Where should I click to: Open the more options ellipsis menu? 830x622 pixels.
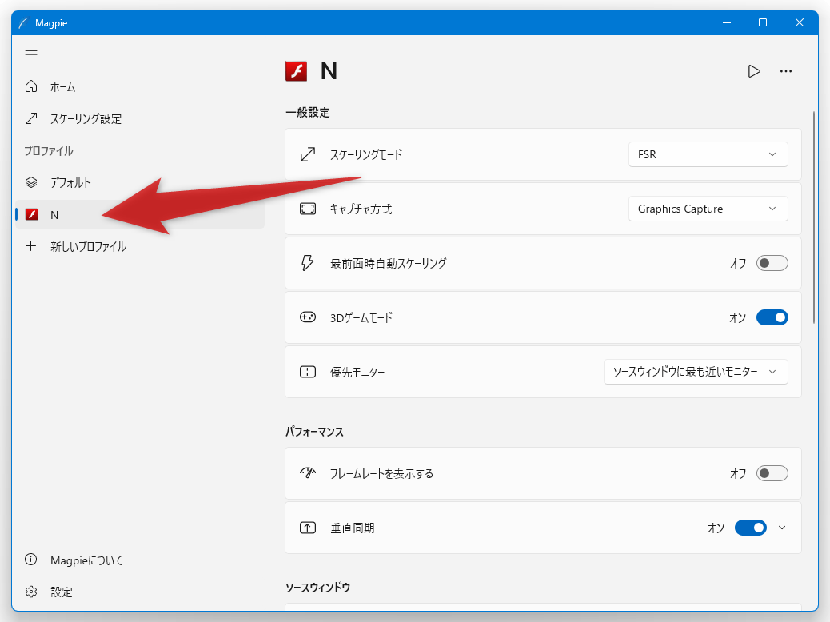tap(786, 71)
